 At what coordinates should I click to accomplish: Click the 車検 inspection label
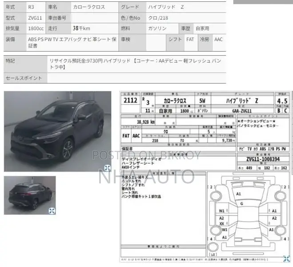pos(125,40)
